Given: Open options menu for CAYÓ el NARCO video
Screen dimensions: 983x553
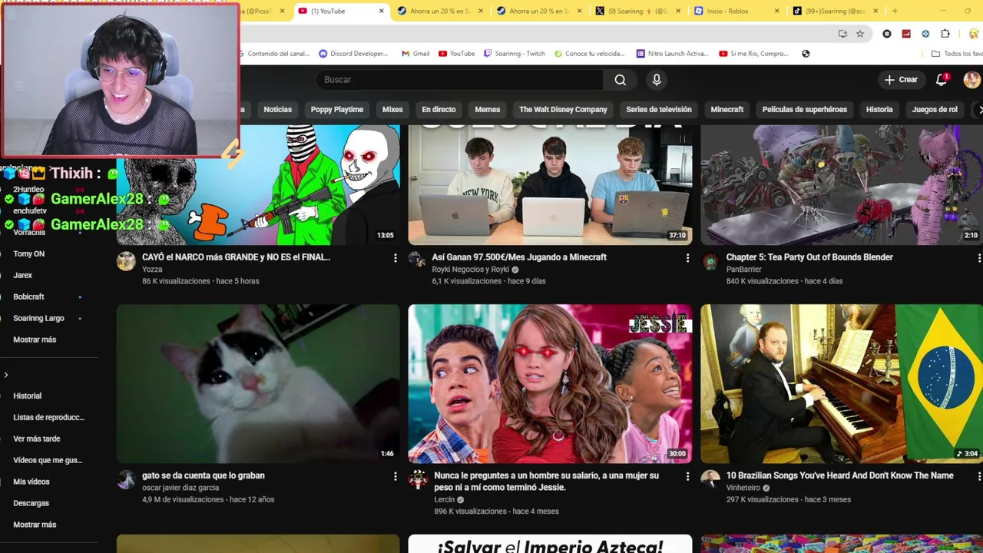Looking at the screenshot, I should (x=396, y=258).
